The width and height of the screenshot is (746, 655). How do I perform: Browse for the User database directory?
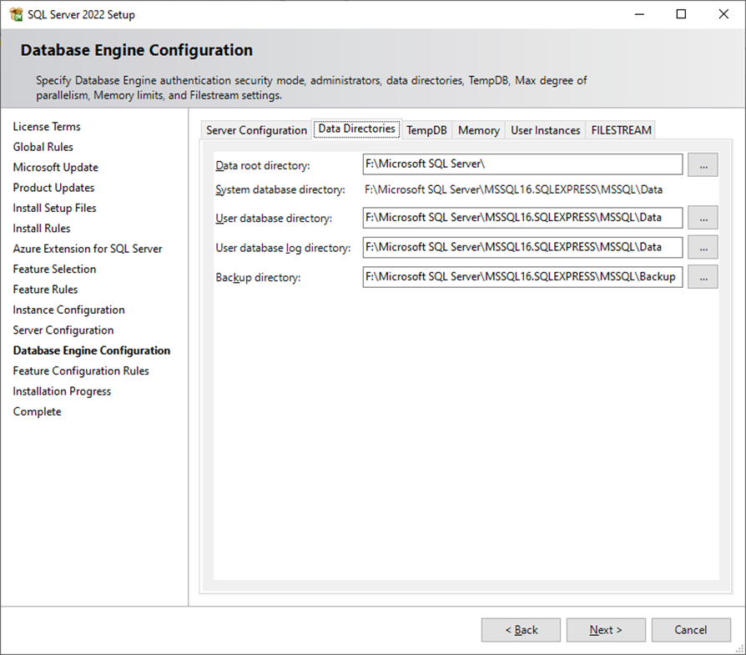point(703,218)
